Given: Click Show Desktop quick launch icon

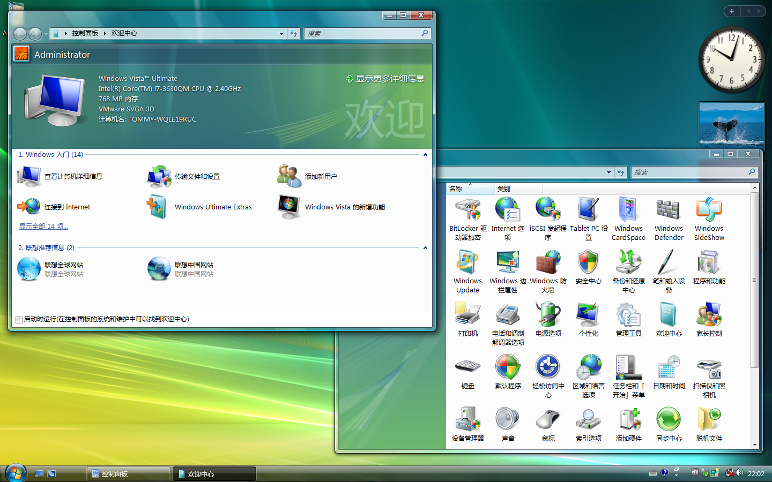Looking at the screenshot, I should pos(39,474).
